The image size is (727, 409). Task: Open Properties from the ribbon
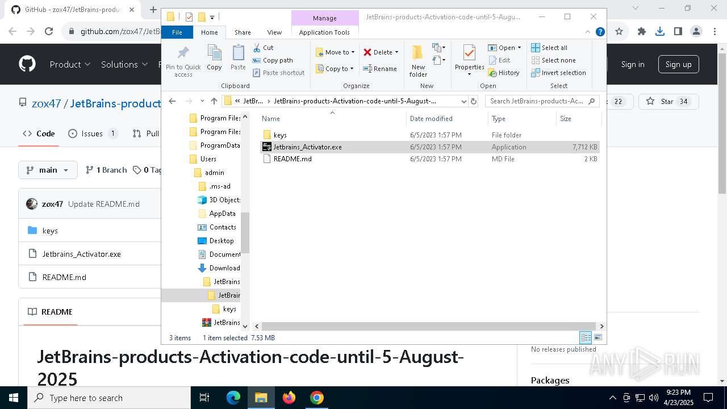point(469,61)
